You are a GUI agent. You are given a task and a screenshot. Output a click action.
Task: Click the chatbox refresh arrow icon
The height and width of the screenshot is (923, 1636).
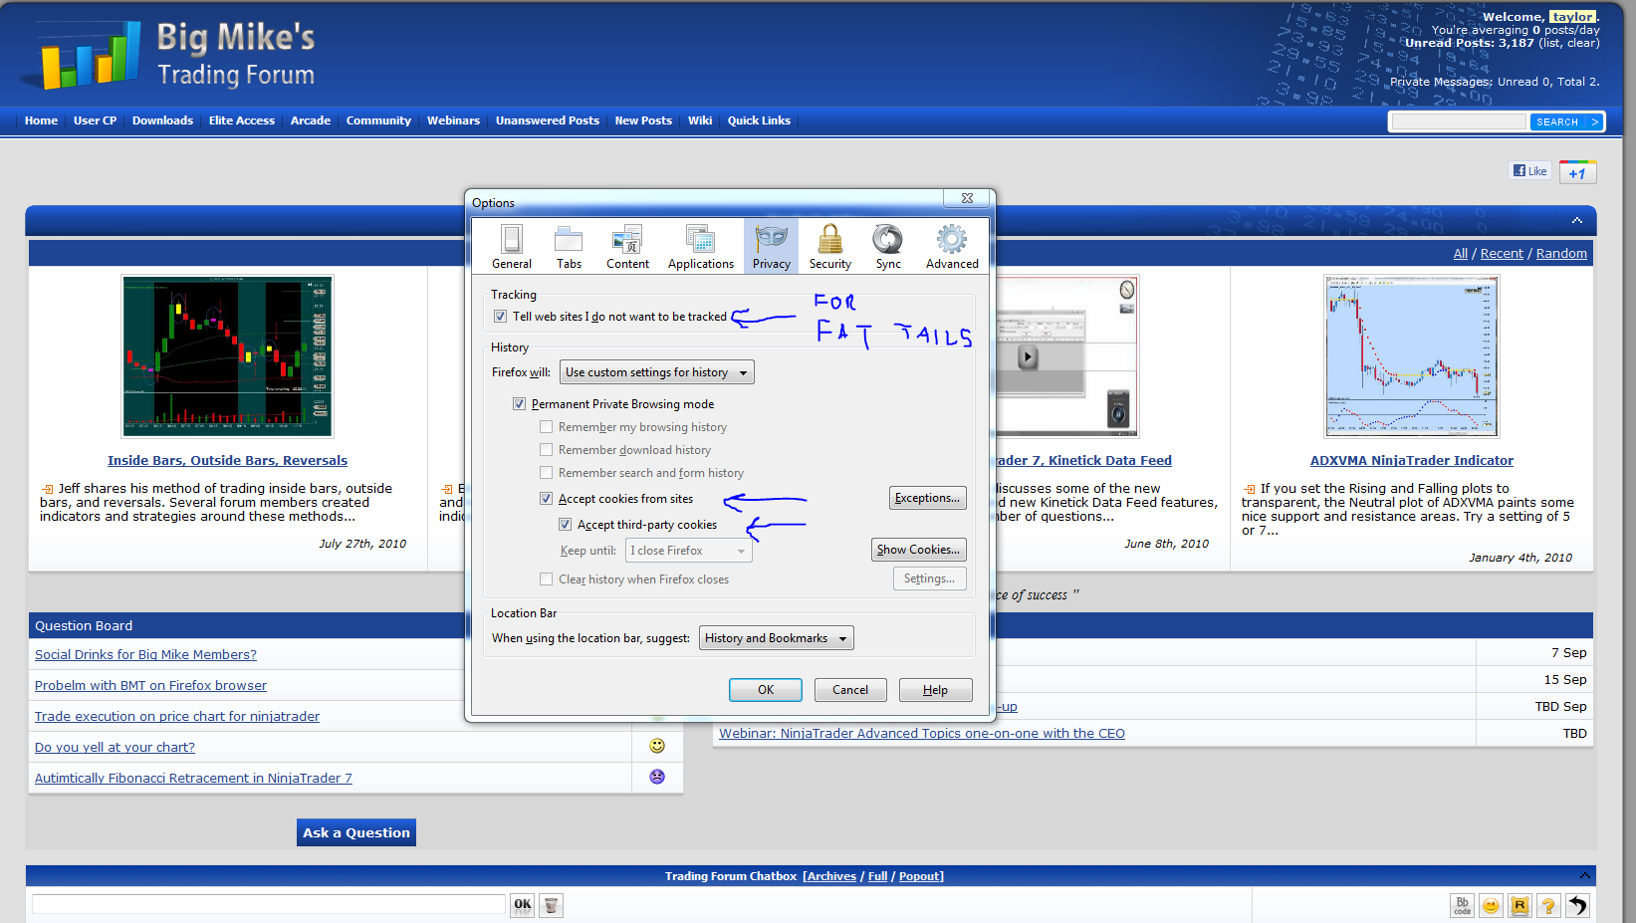[1577, 905]
